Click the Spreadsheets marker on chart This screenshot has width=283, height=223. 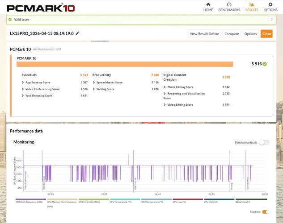(248, 183)
